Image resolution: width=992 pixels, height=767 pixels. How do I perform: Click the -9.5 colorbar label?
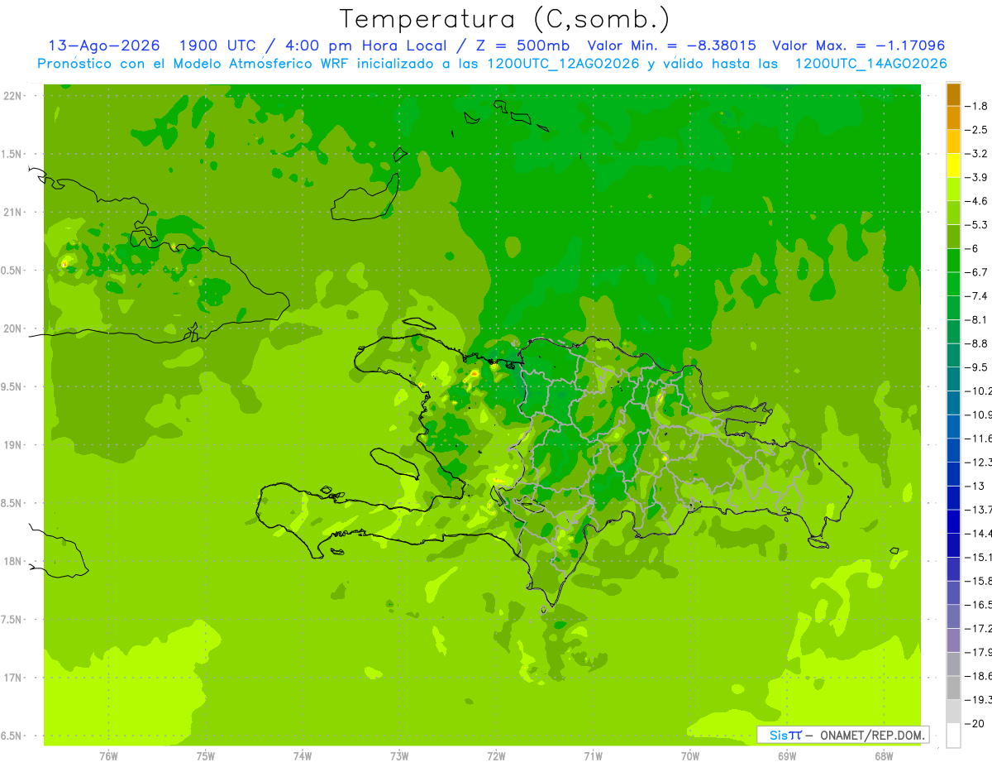(x=975, y=367)
